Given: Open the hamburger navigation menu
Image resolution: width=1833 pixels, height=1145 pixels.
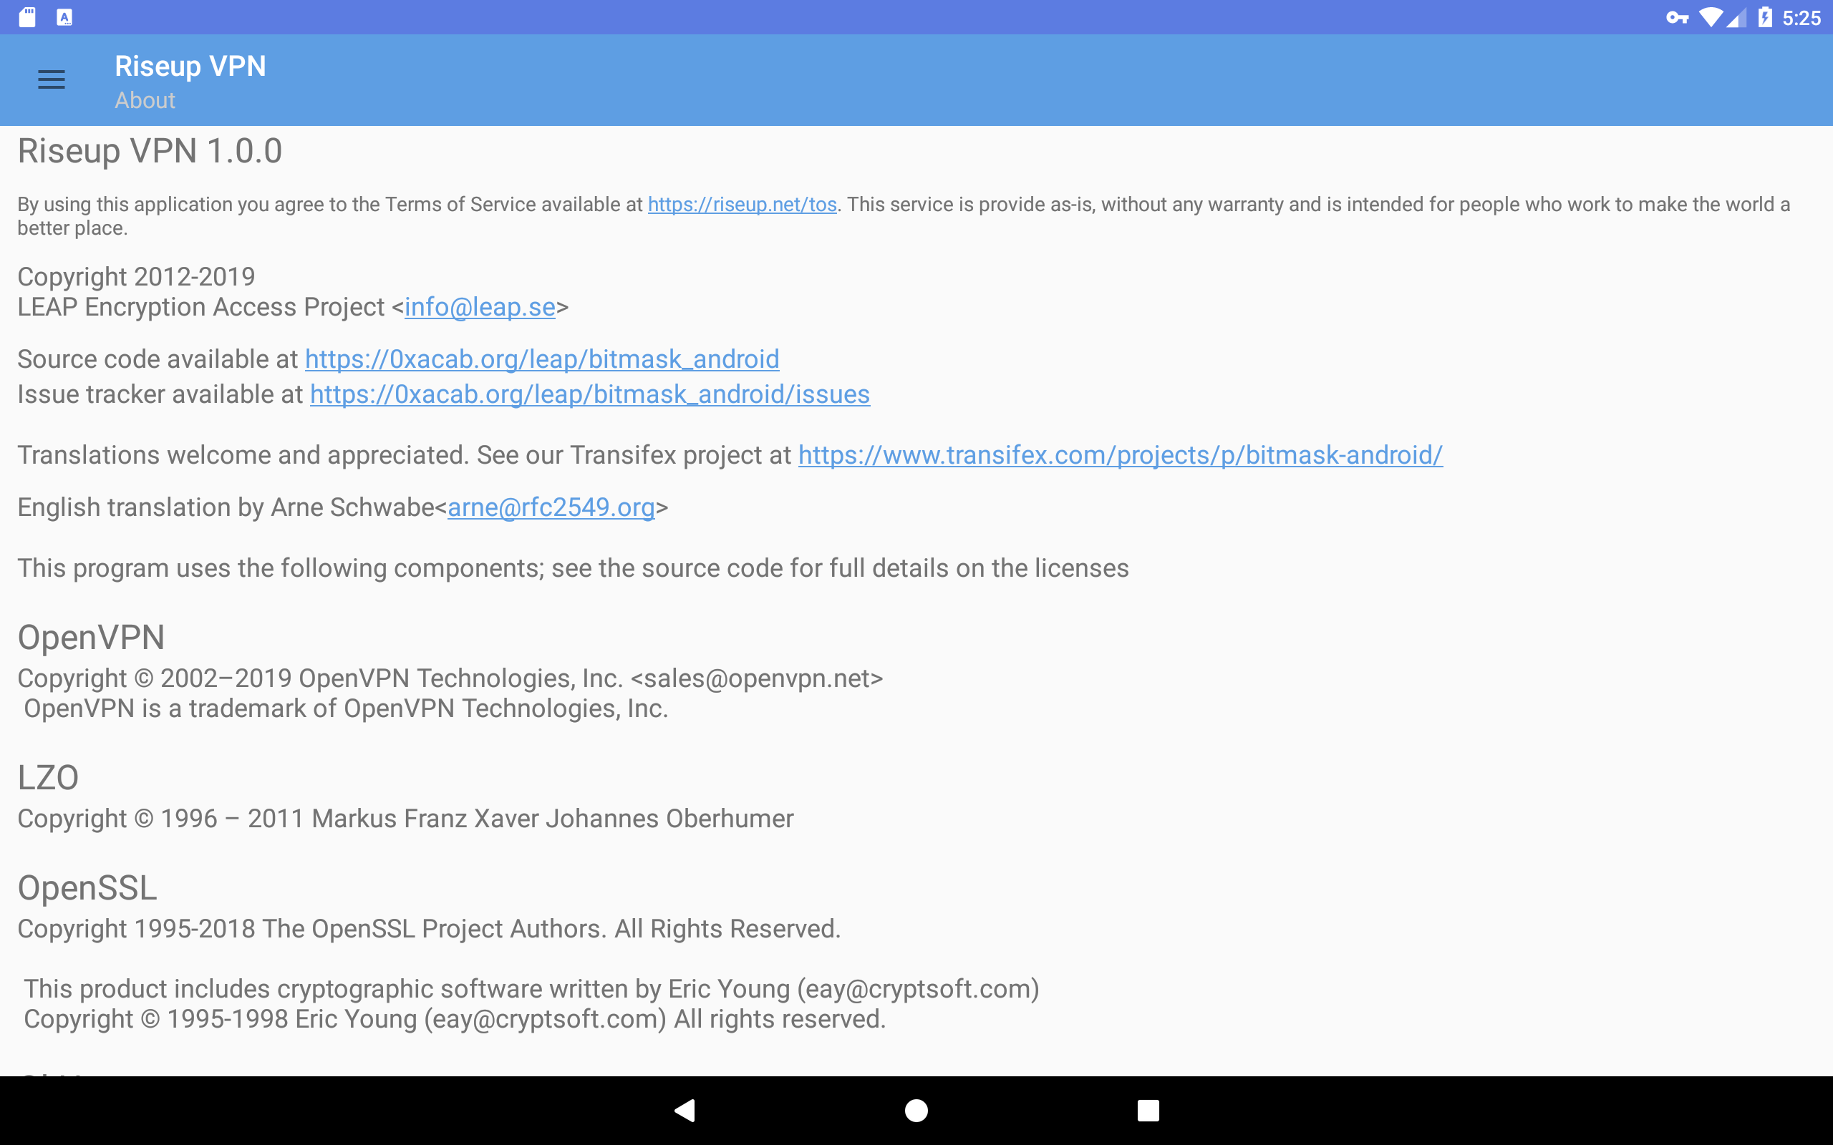Looking at the screenshot, I should pos(52,79).
